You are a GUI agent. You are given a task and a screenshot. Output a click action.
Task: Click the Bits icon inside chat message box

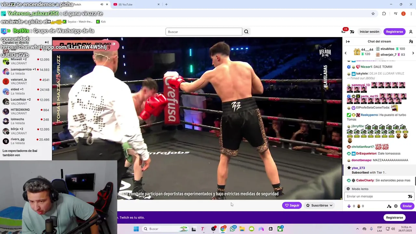[x=410, y=196]
